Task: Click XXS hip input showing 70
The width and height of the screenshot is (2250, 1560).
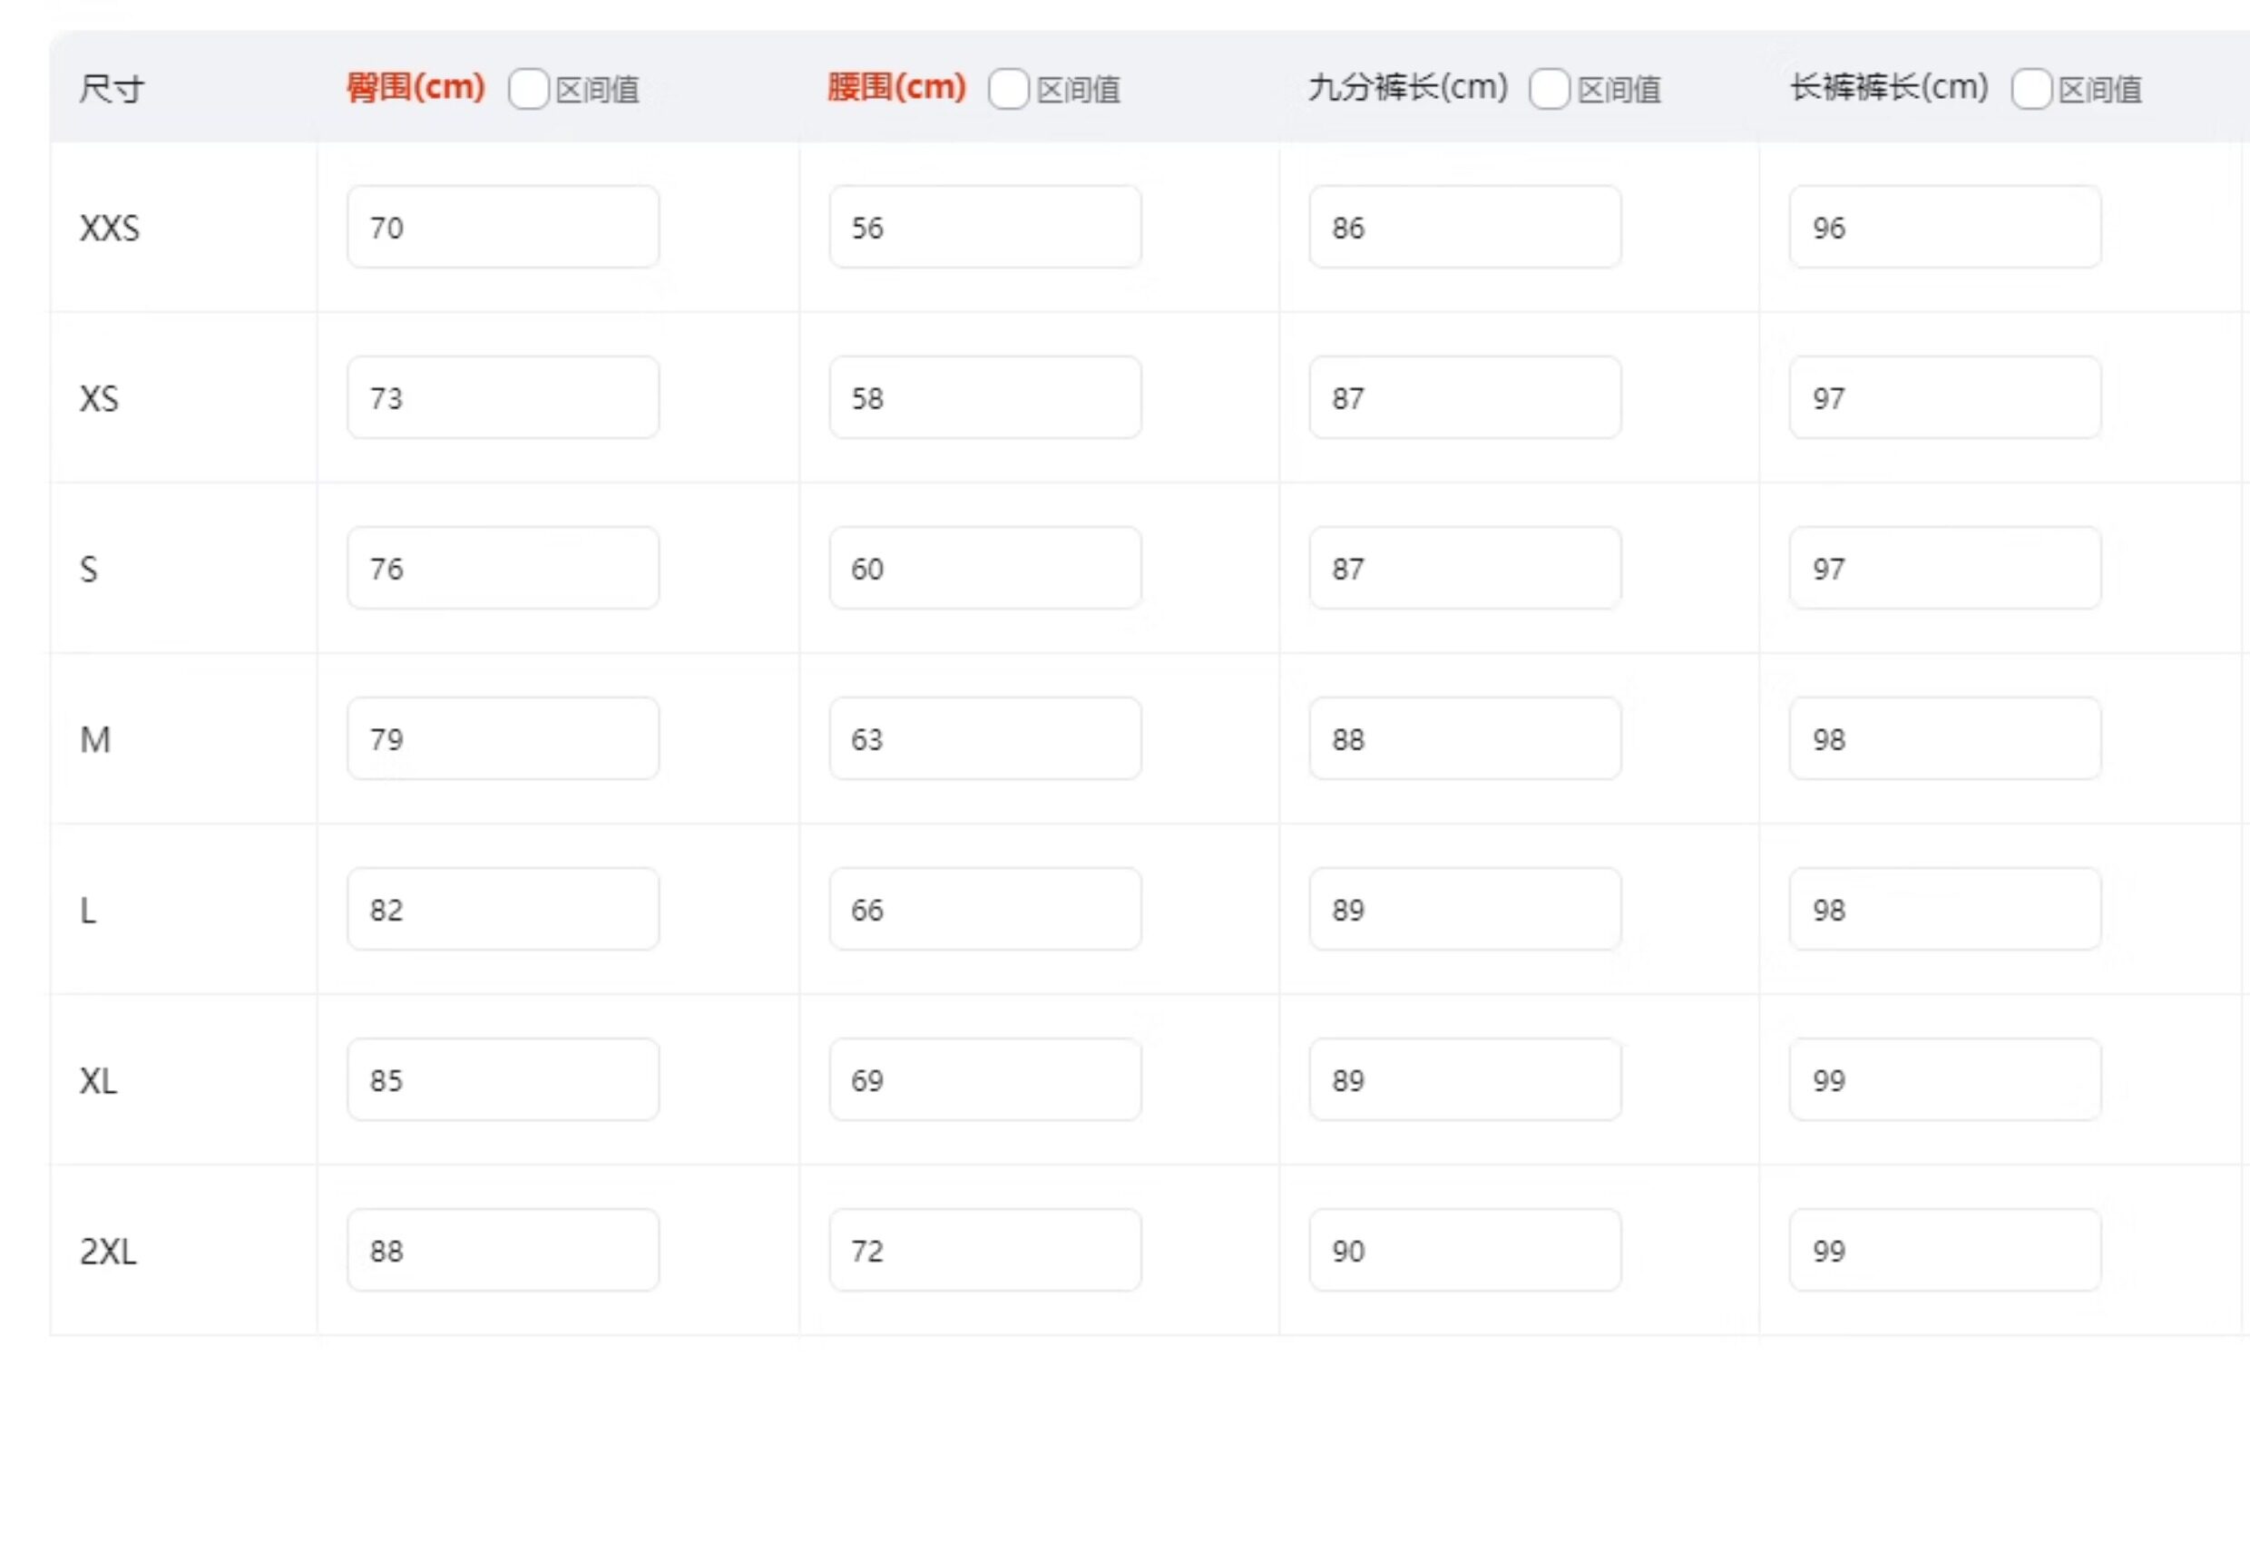Action: (503, 227)
